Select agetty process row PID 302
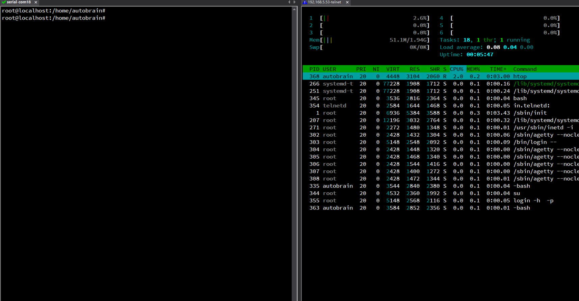579x301 pixels. (x=441, y=135)
